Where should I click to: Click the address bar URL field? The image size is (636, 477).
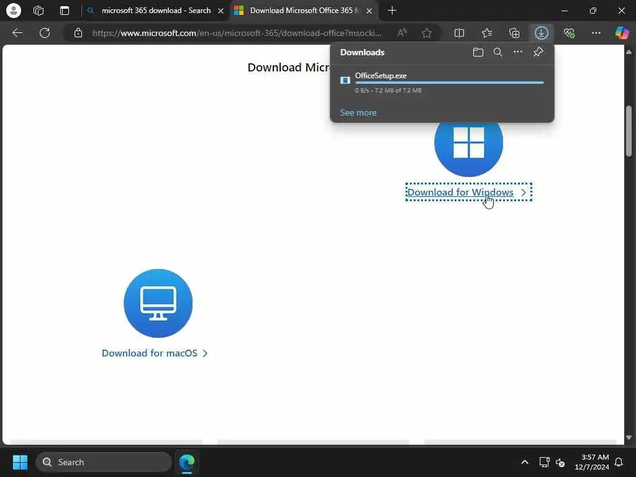[x=237, y=33]
